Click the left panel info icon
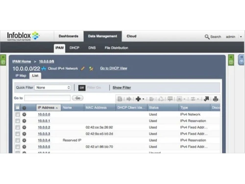 (3, 62)
